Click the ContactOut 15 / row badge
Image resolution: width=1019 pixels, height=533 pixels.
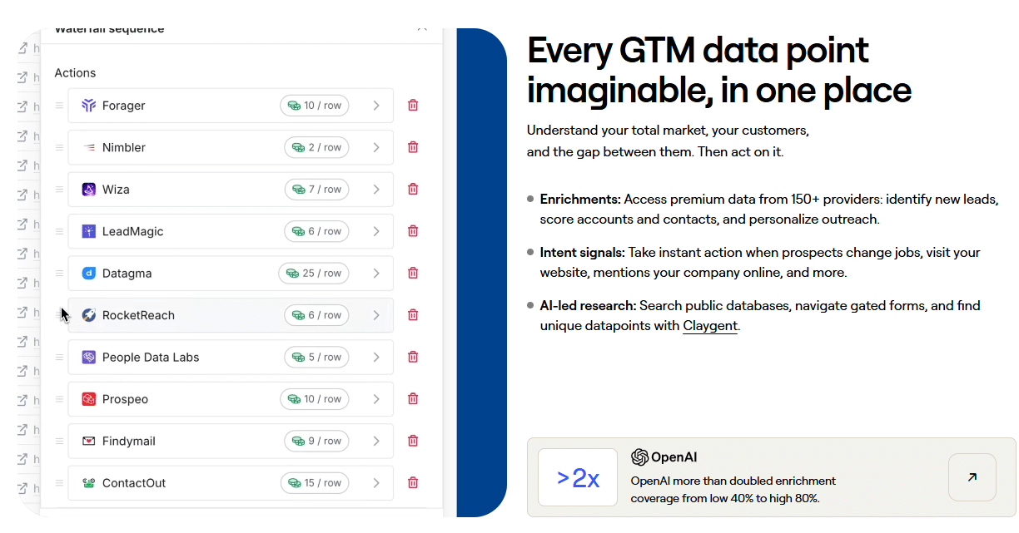316,482
